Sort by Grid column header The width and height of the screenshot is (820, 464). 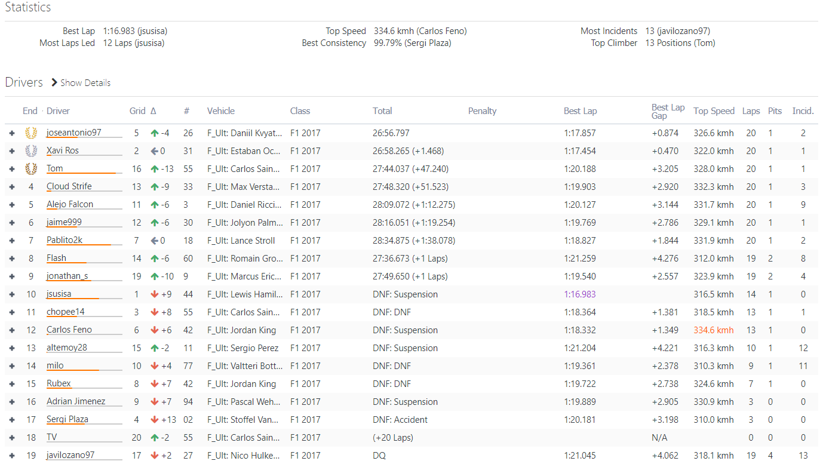(137, 111)
